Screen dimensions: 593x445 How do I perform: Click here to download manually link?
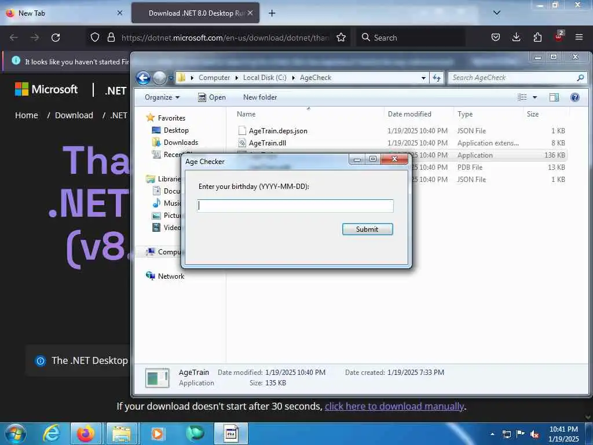(x=394, y=406)
